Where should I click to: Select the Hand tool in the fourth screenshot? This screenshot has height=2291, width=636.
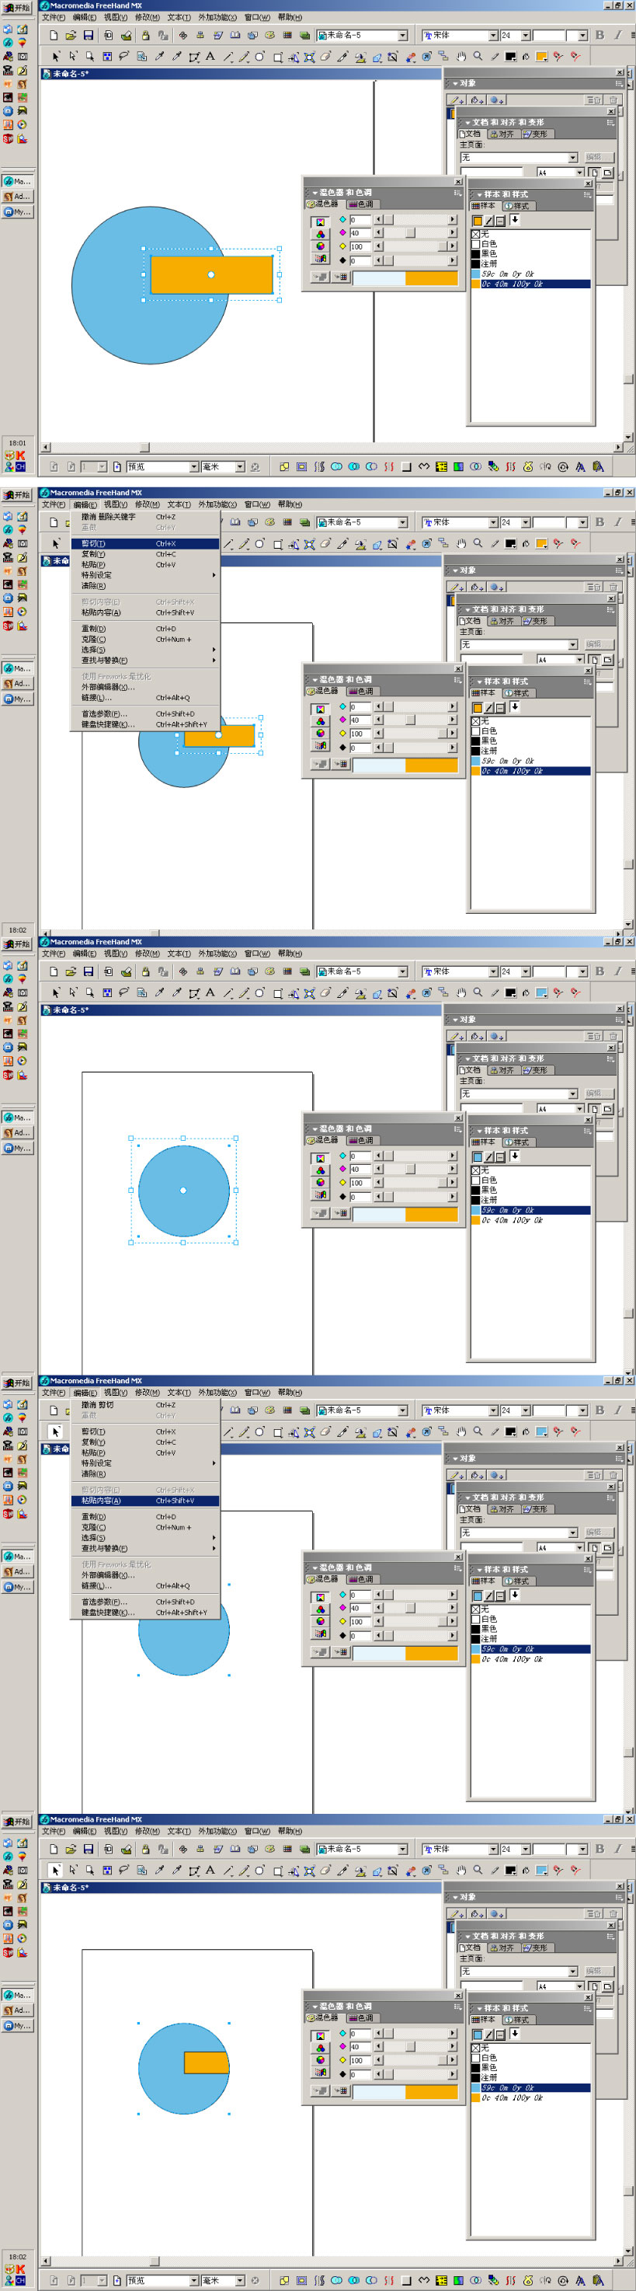(x=461, y=1431)
